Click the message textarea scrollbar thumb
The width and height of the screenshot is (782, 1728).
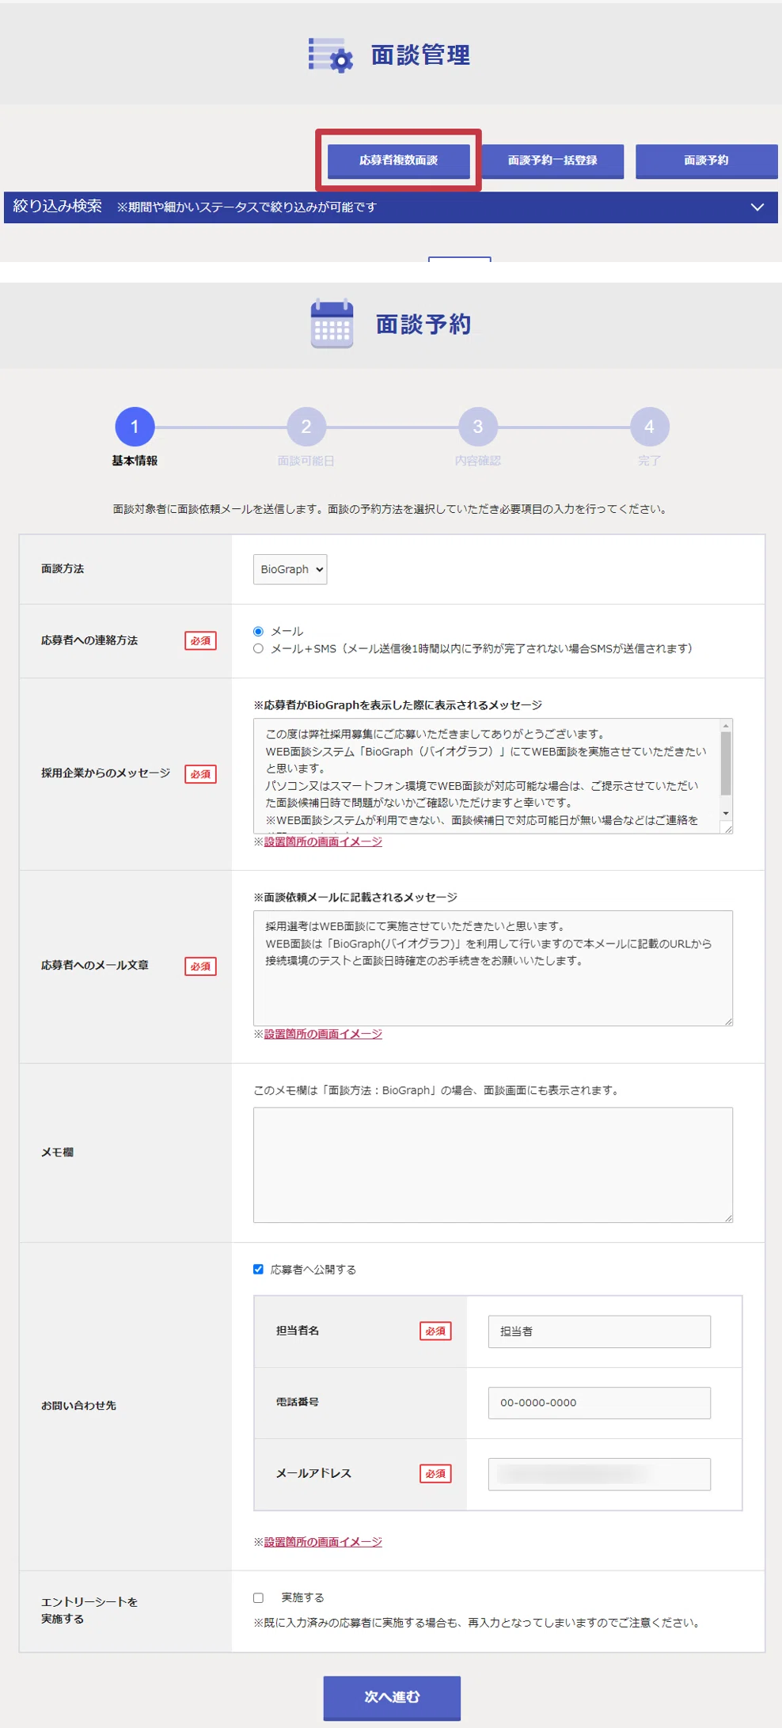pyautogui.click(x=726, y=763)
